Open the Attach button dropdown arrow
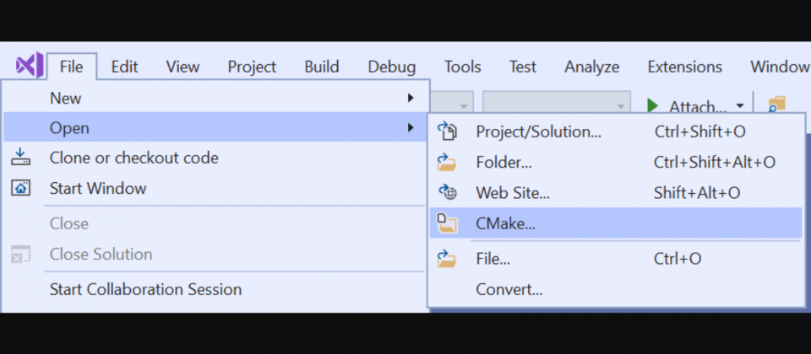Image resolution: width=811 pixels, height=354 pixels. (740, 106)
